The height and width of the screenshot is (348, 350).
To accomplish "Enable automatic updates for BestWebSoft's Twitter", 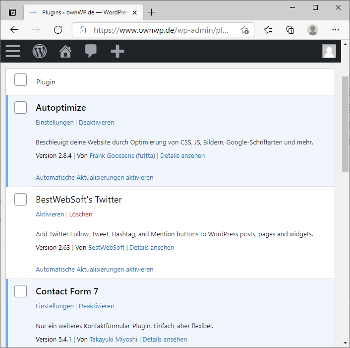I will tap(94, 270).
